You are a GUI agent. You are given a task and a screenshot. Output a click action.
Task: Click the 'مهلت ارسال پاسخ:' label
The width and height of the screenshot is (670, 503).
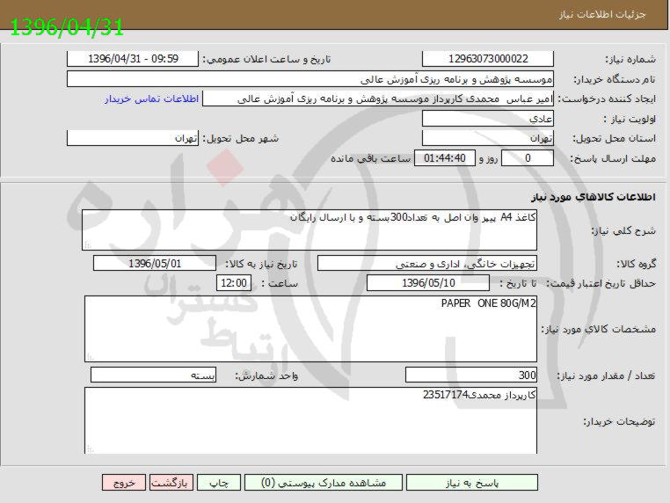[613, 158]
